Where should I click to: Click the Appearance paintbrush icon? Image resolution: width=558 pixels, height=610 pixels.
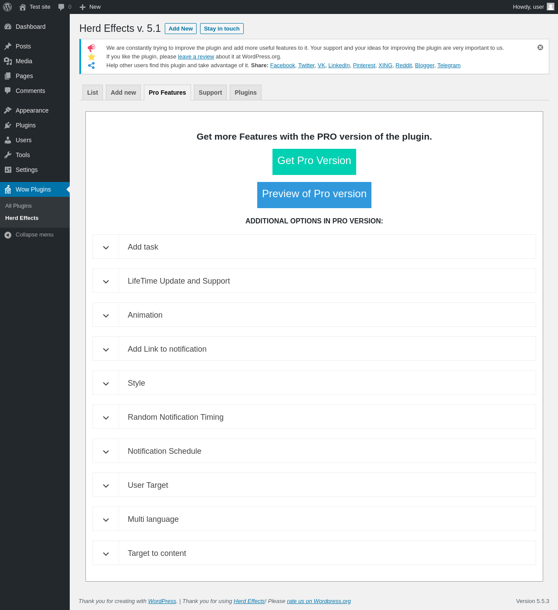(8, 110)
